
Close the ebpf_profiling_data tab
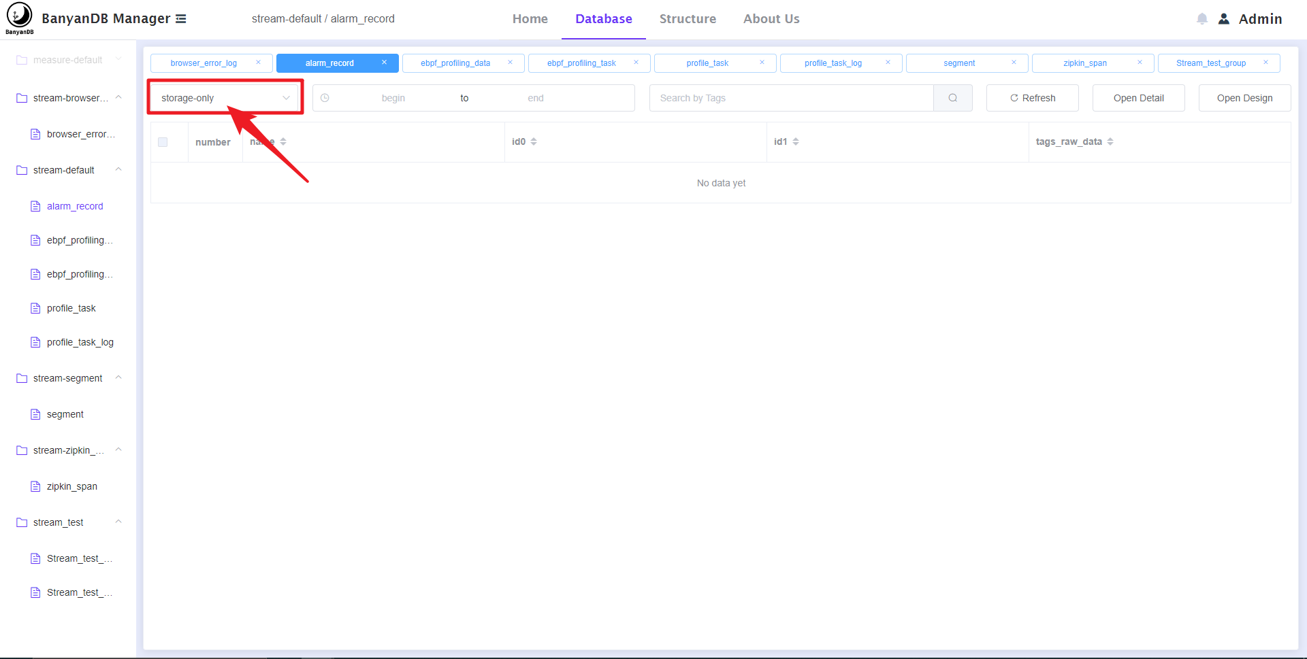point(510,63)
